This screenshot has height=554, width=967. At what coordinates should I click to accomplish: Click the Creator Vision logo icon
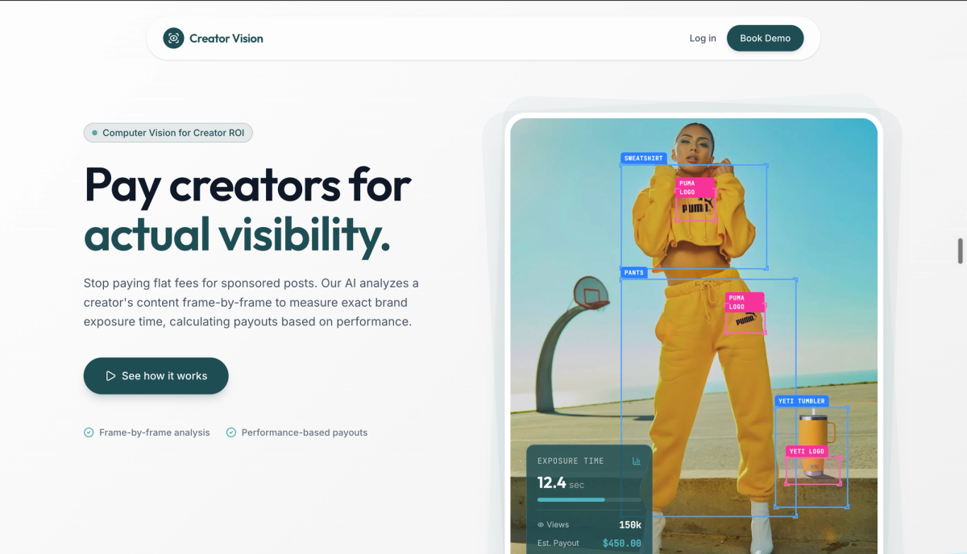tap(173, 38)
